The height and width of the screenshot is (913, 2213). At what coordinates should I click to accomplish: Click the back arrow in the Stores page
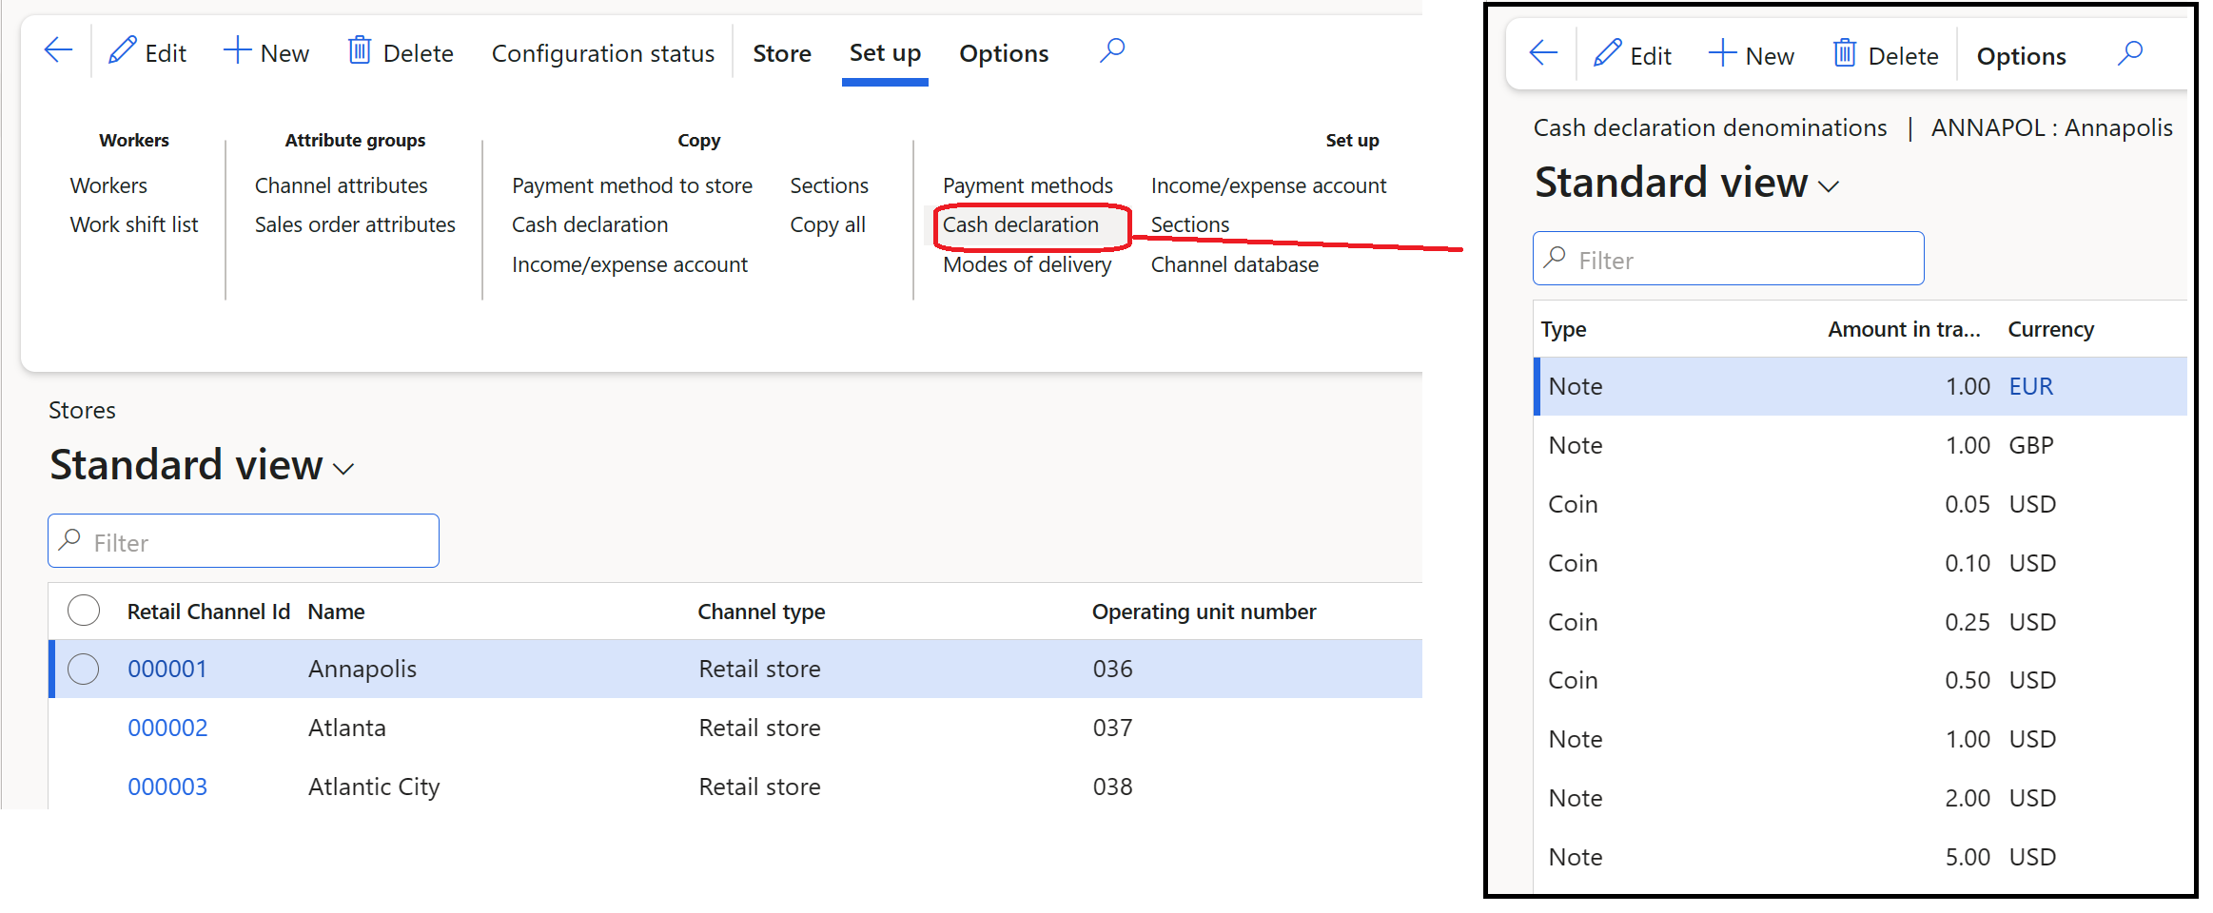point(58,50)
